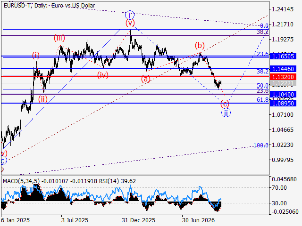Click the red (iv) wave label
Viewport: 302px width, 226px height.
click(x=103, y=75)
